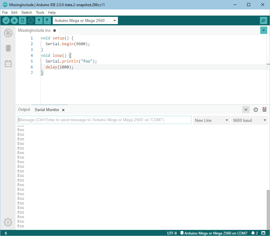Maximize the Arduino IDE window

pyautogui.click(x=249, y=5)
